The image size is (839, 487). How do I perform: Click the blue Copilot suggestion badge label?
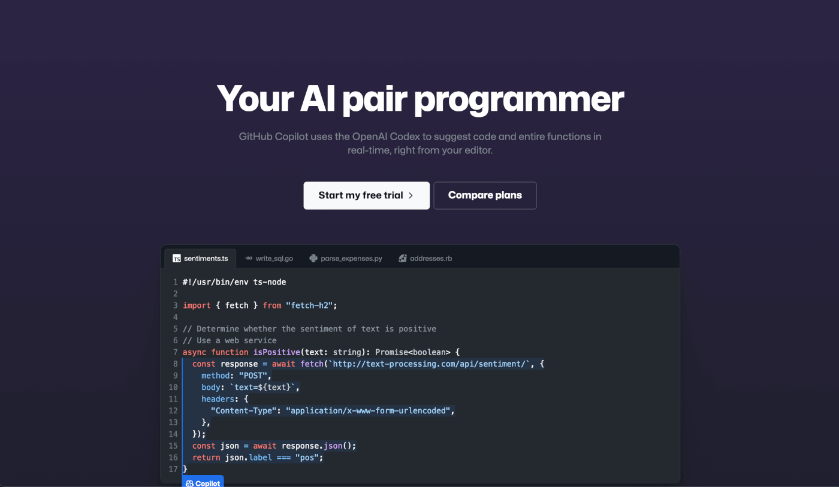point(208,483)
